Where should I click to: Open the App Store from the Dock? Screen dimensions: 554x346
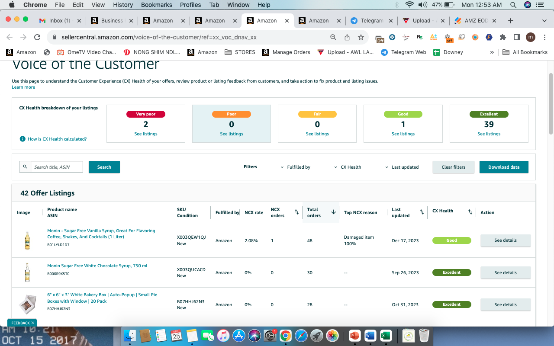click(x=238, y=336)
